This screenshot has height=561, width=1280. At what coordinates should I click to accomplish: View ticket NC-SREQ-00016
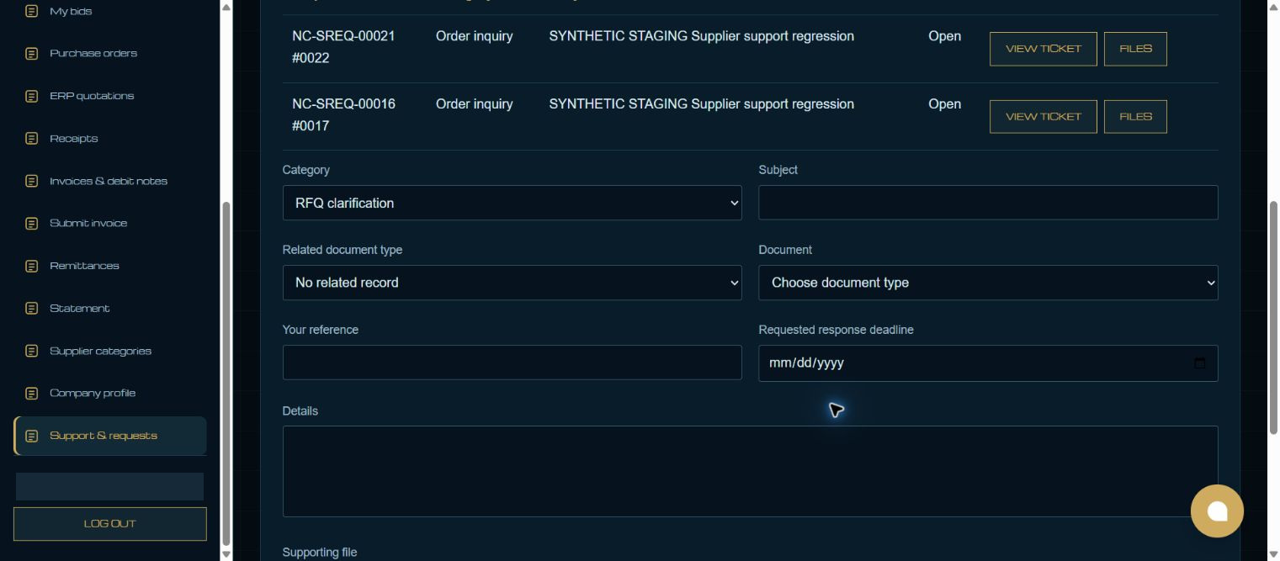pyautogui.click(x=1043, y=117)
